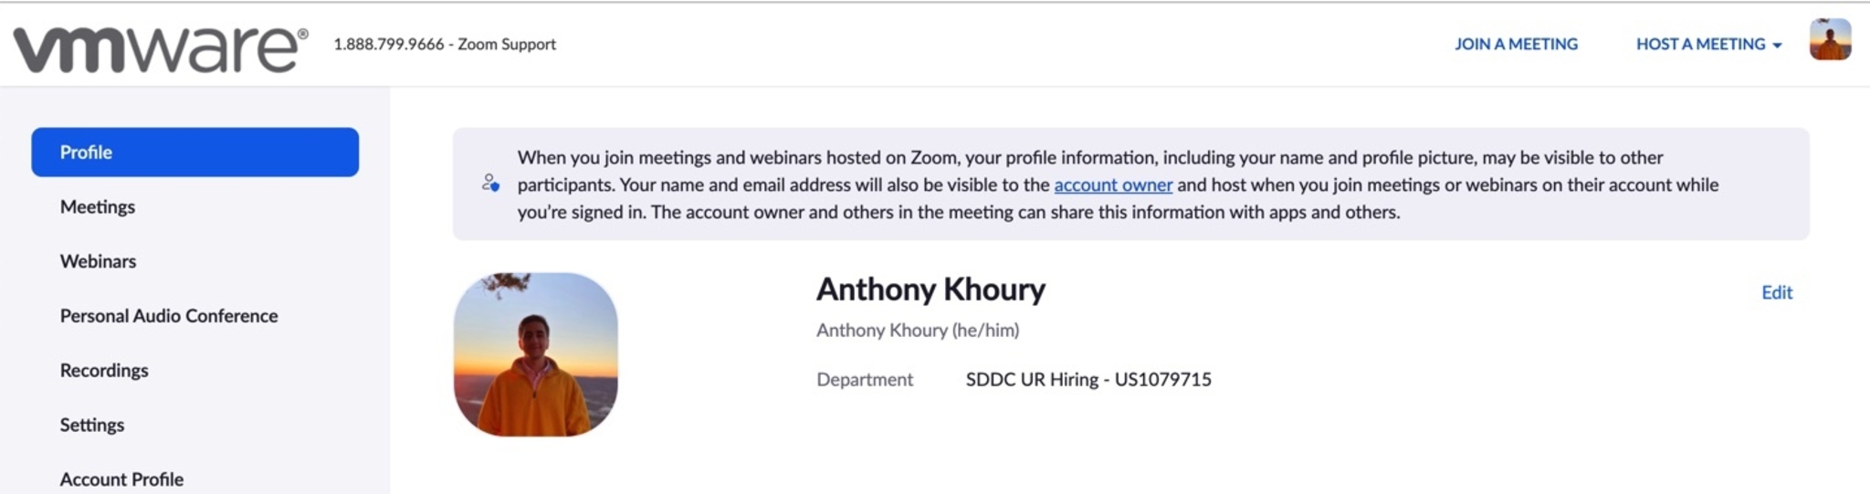The image size is (1870, 494).
Task: Open the user avatar menu in header
Action: tap(1829, 40)
